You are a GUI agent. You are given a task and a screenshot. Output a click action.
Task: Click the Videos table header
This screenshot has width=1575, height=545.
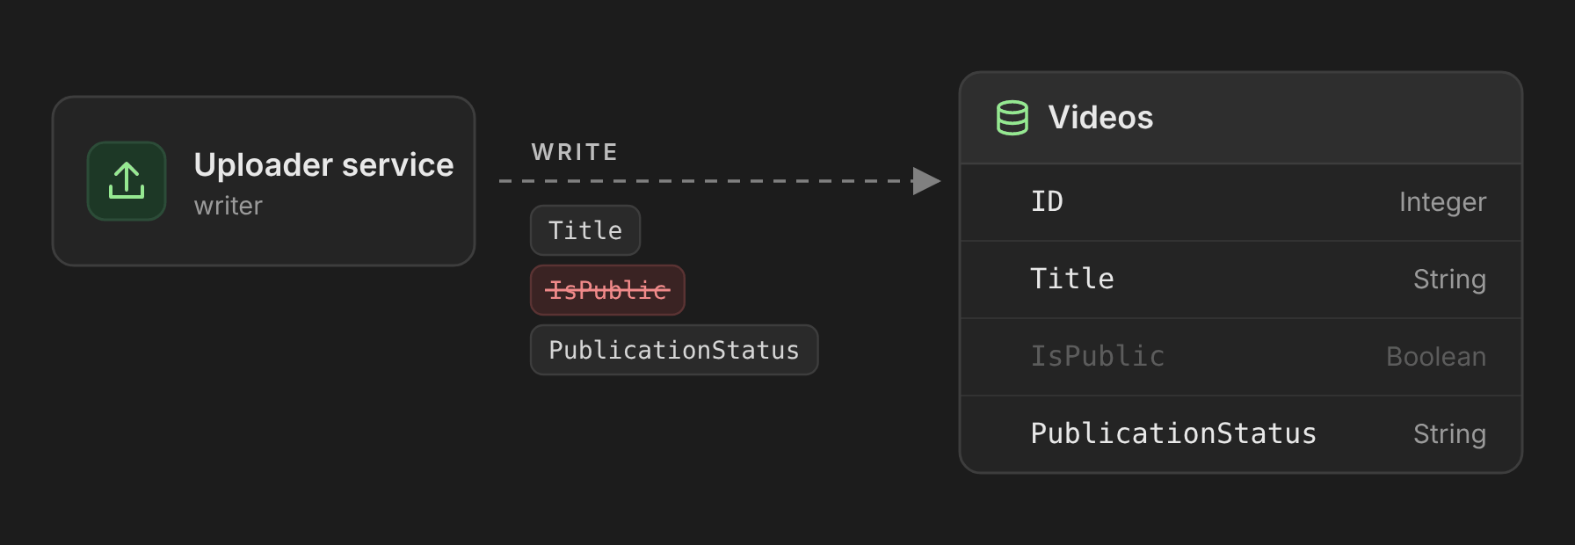pos(1241,118)
